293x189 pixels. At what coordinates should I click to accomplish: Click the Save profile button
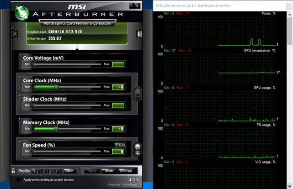tap(70, 171)
